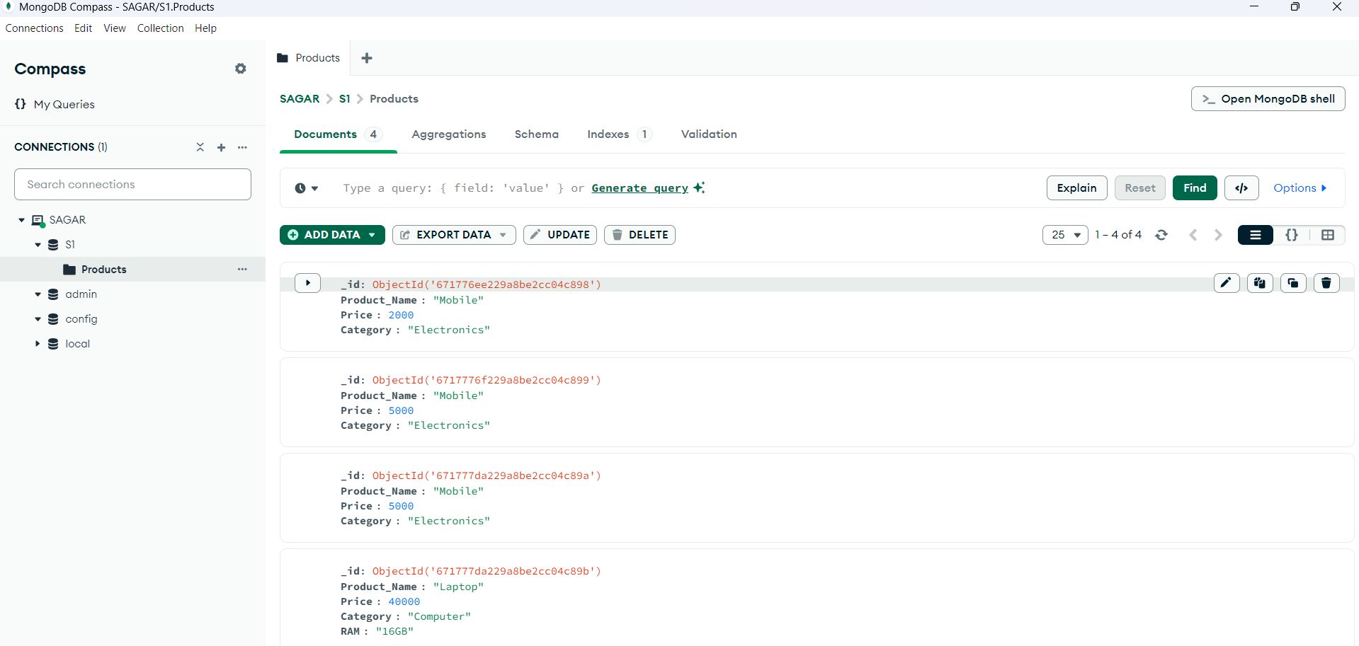1359x646 pixels.
Task: Open a new collection tab with plus icon
Action: point(367,57)
